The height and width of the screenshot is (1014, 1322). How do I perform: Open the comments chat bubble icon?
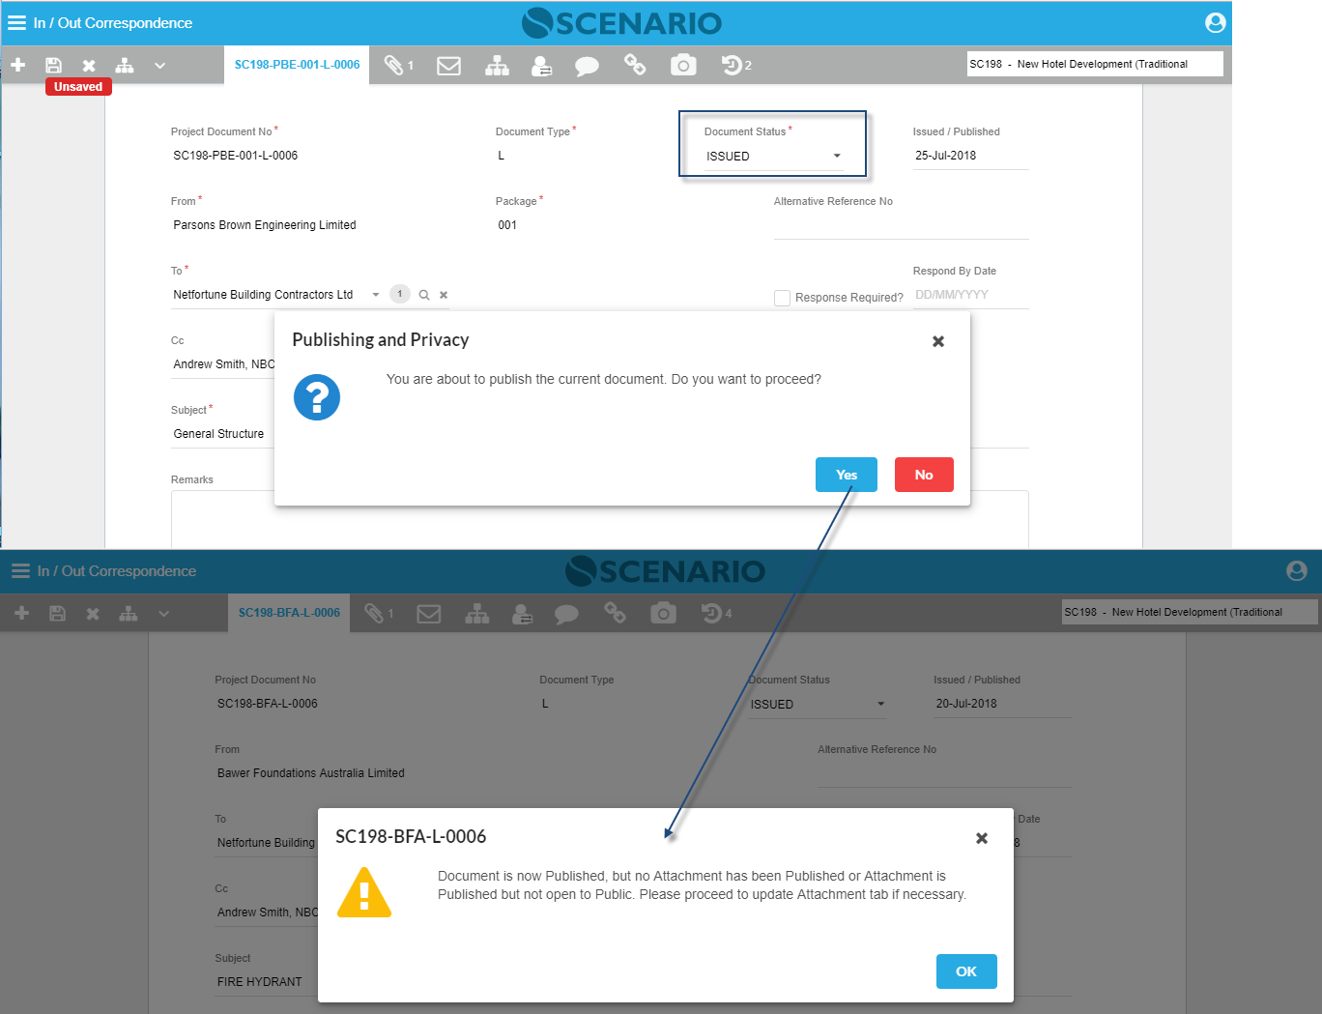[x=588, y=65]
